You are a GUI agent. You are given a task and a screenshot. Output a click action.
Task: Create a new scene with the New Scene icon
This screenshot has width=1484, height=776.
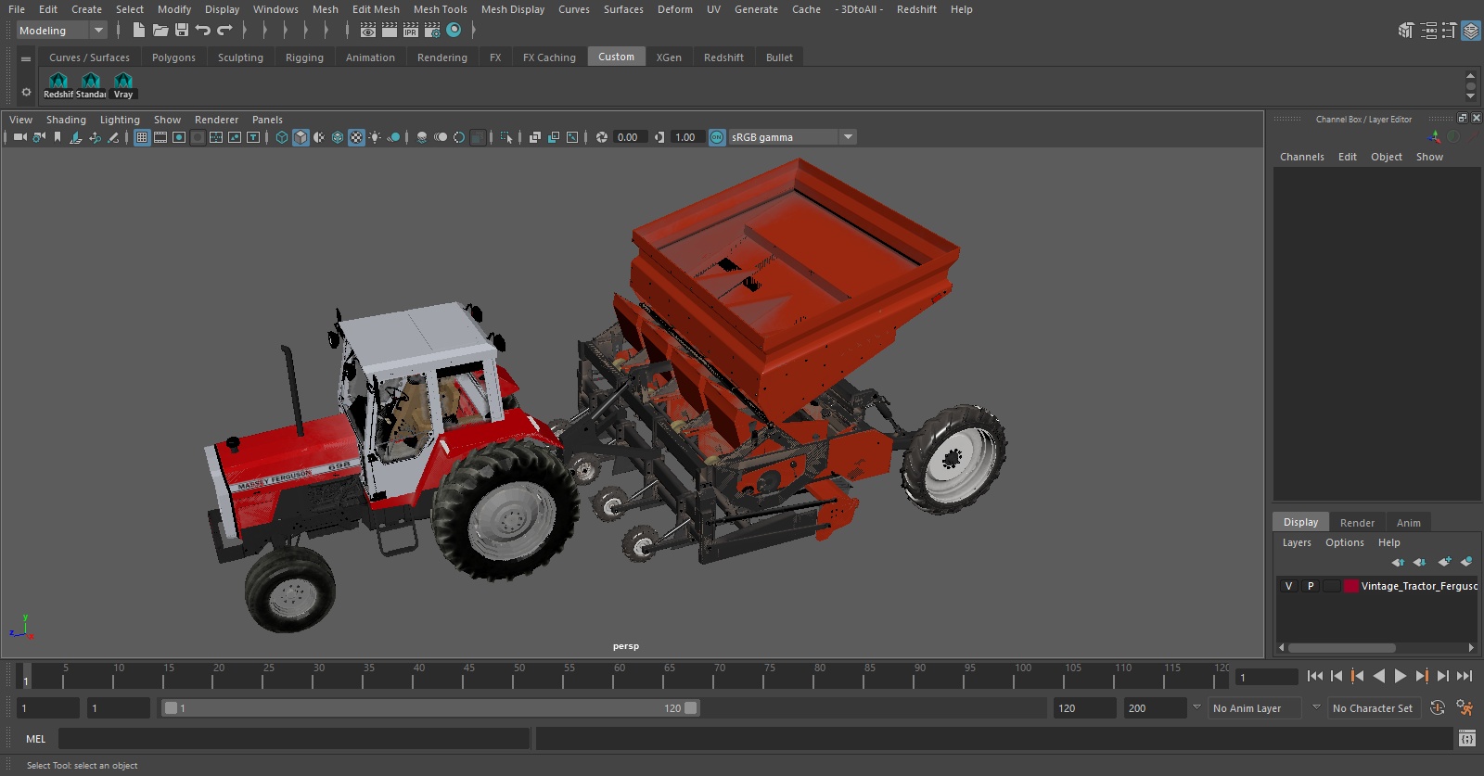click(139, 31)
